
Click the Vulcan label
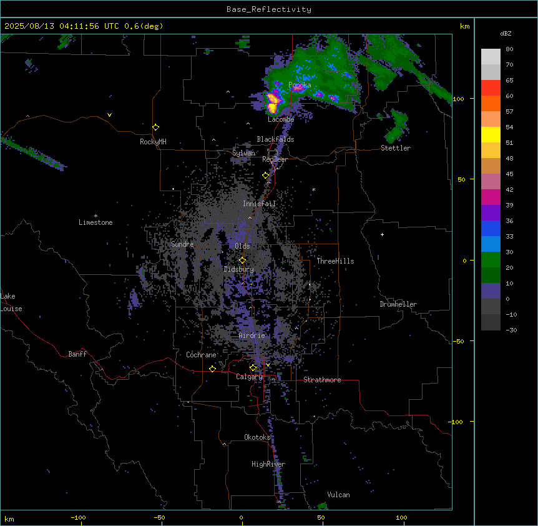coord(339,495)
